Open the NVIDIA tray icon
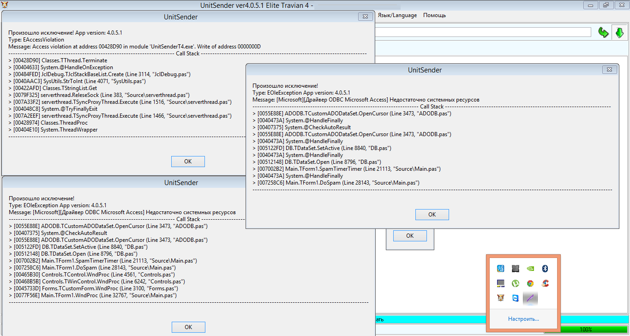Image resolution: width=630 pixels, height=336 pixels. tap(530, 269)
